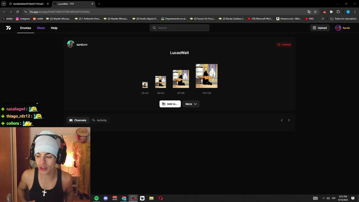Open a new browser tab

coord(99,4)
